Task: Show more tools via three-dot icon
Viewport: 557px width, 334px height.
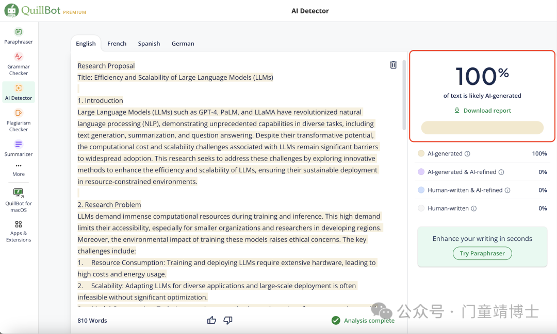Action: click(19, 166)
